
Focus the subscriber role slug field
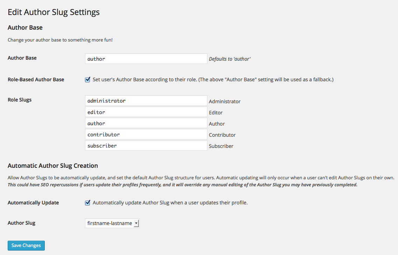coord(146,145)
